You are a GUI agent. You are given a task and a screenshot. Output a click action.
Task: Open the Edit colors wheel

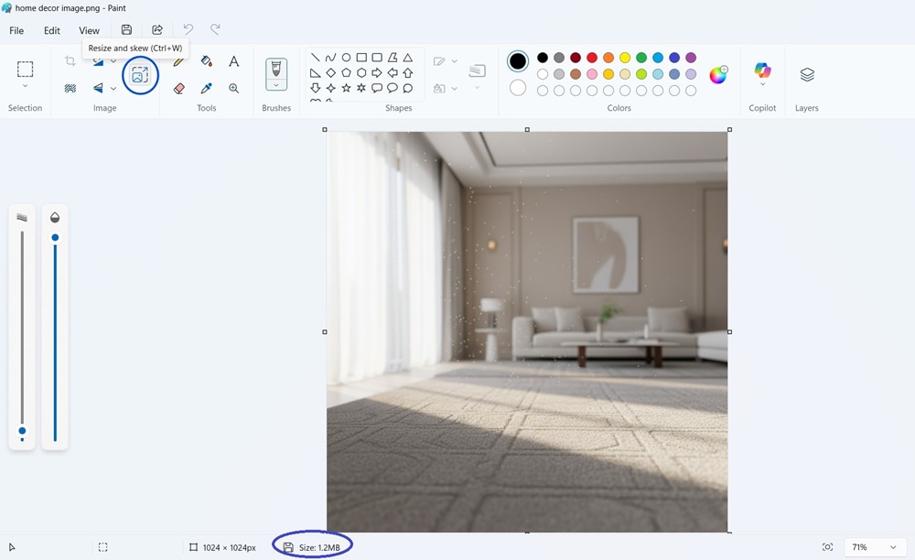point(718,75)
